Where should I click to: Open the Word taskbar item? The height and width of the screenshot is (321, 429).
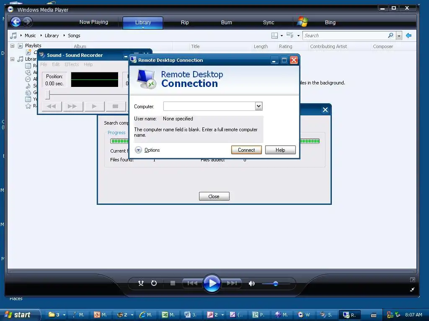pyautogui.click(x=191, y=315)
